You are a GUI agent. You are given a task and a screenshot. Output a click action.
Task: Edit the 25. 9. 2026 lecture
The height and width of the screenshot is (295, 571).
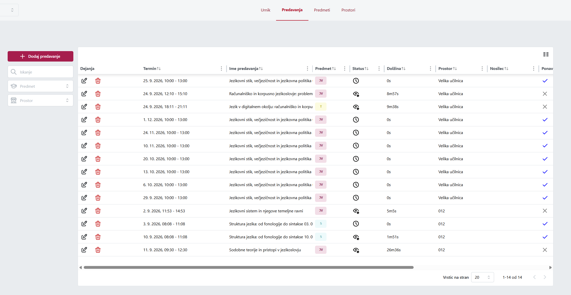point(84,81)
